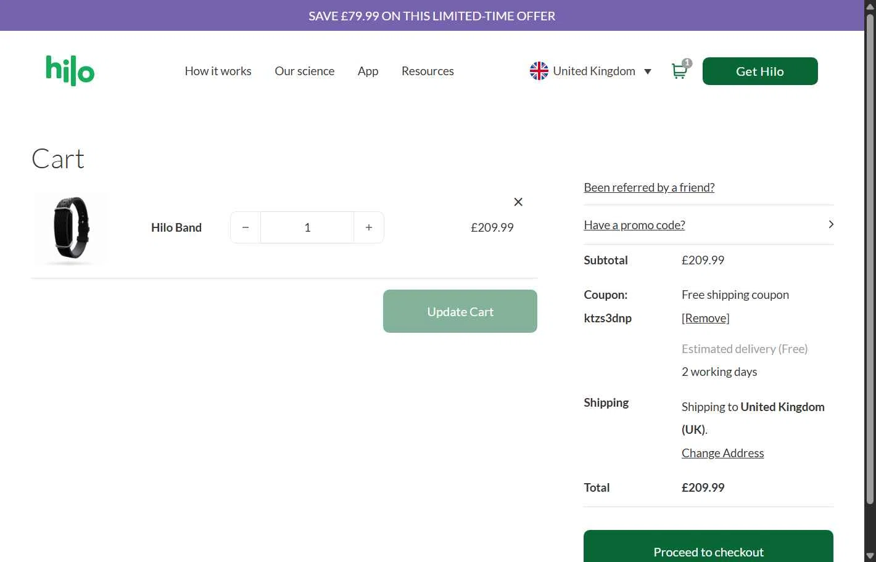Click Proceed to checkout button
The image size is (876, 562).
(708, 546)
